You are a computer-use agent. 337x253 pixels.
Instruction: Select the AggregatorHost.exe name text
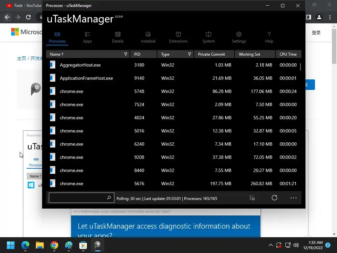pos(80,65)
